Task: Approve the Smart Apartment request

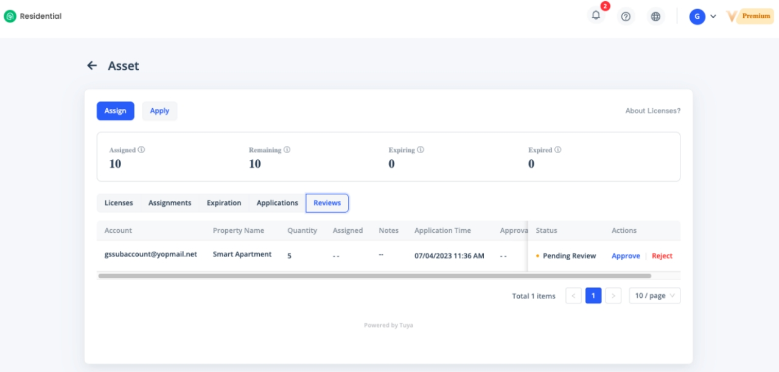Action: (x=626, y=256)
